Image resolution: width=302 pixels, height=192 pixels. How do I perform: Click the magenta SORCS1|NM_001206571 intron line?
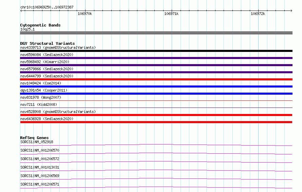click(x=156, y=187)
